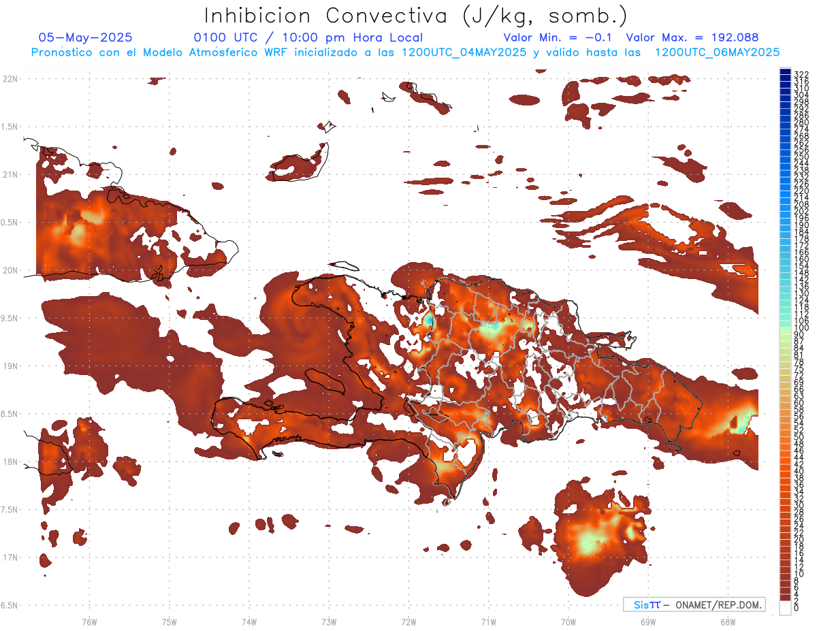Click the "Pronóstico con el Modelo Atmosférico WRF" line
This screenshot has width=817, height=631.
click(405, 52)
